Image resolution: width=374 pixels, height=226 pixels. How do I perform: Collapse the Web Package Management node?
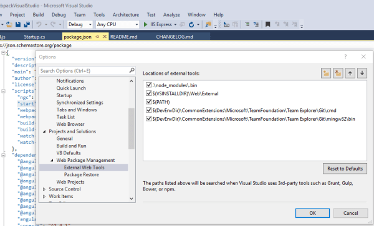52,160
